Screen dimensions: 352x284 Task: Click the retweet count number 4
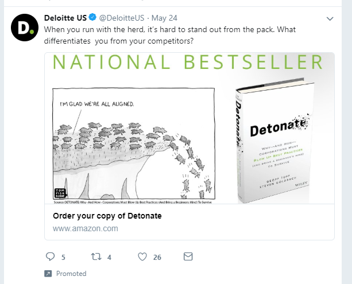pyautogui.click(x=109, y=258)
